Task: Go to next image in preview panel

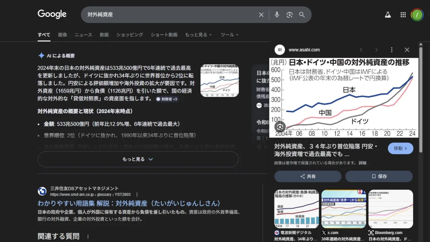Action: (376, 50)
